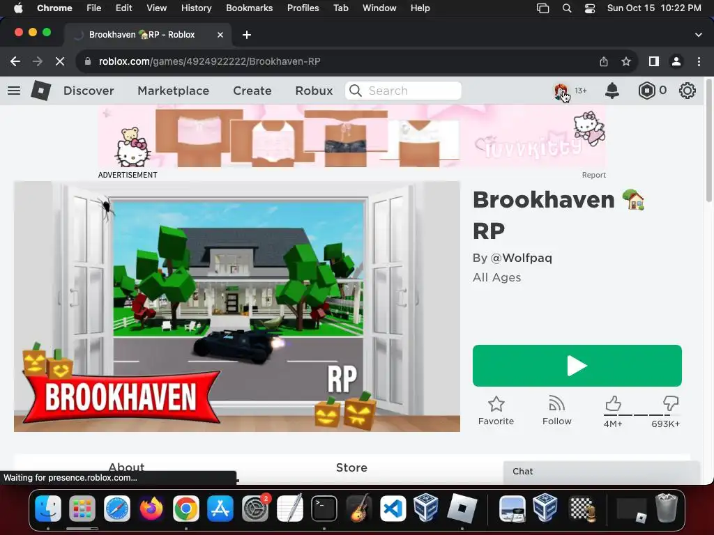Image resolution: width=714 pixels, height=535 pixels.
Task: Open the Apple menu
Action: click(x=18, y=8)
